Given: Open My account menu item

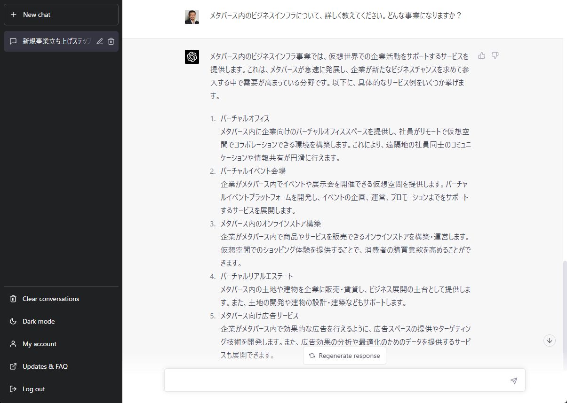Looking at the screenshot, I should [x=40, y=344].
